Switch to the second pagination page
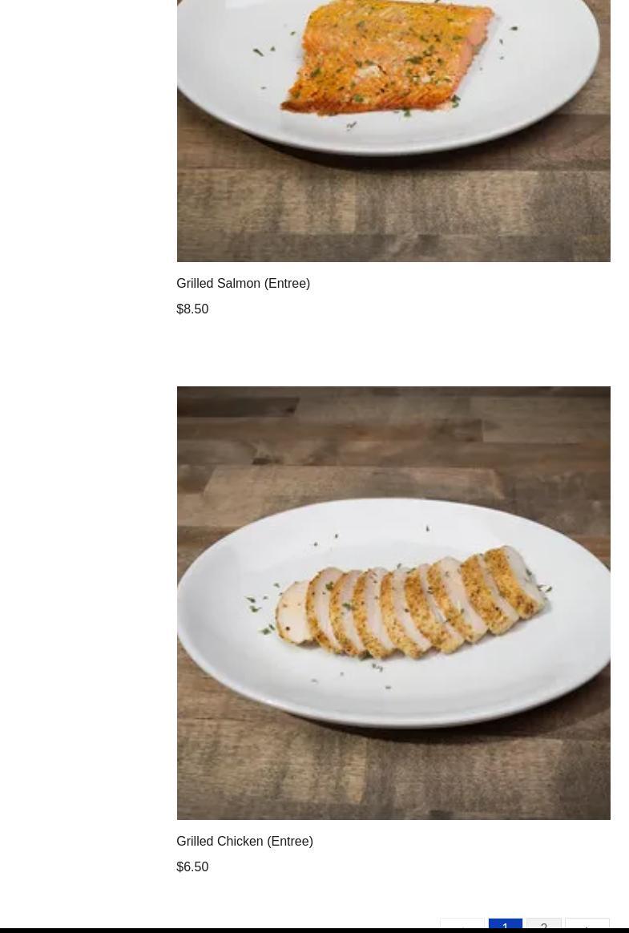This screenshot has width=629, height=933. (544, 925)
